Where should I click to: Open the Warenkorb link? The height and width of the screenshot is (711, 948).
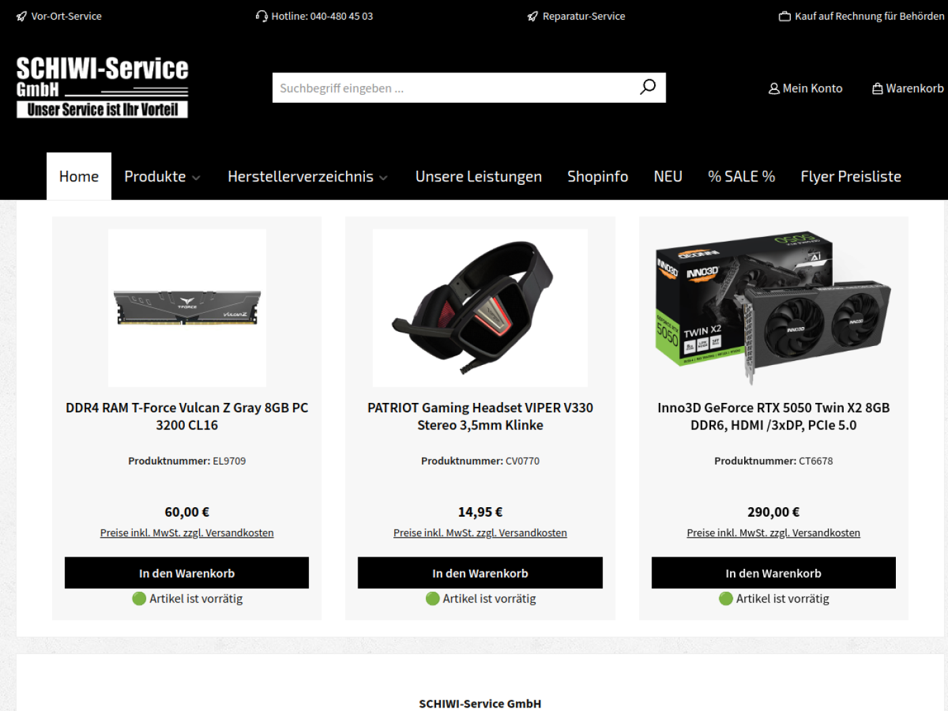pyautogui.click(x=907, y=89)
